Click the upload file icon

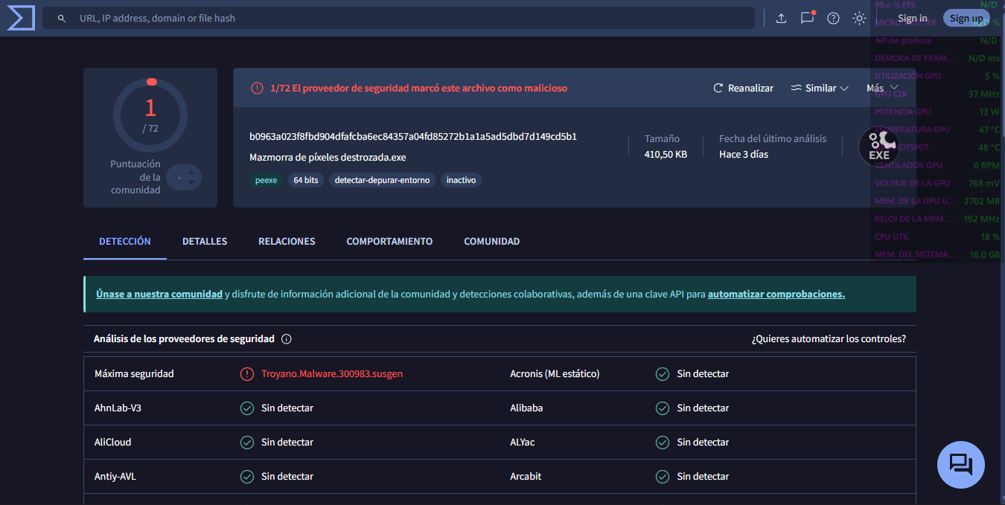(781, 18)
